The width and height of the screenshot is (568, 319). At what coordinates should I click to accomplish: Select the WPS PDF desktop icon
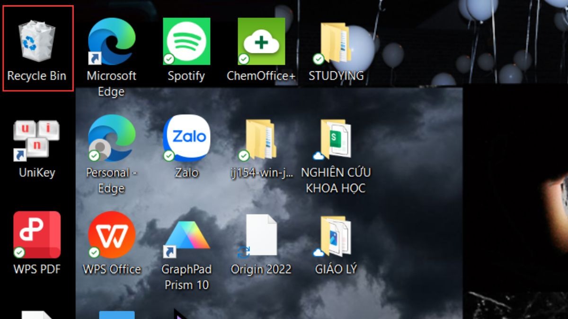point(37,235)
